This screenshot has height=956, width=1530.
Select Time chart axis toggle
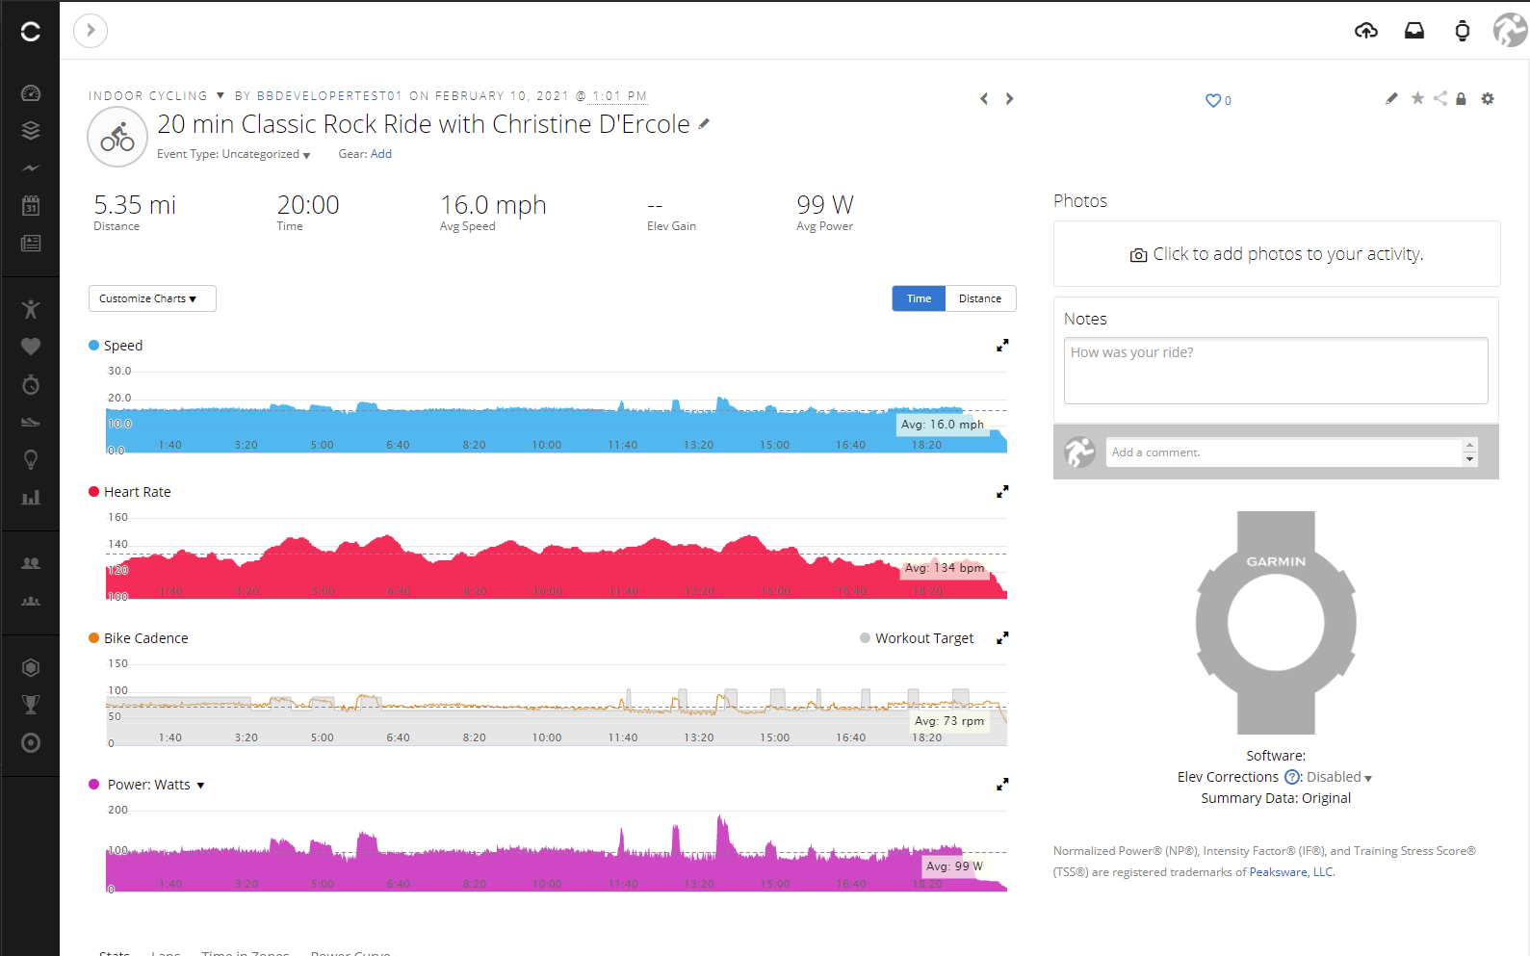click(919, 298)
